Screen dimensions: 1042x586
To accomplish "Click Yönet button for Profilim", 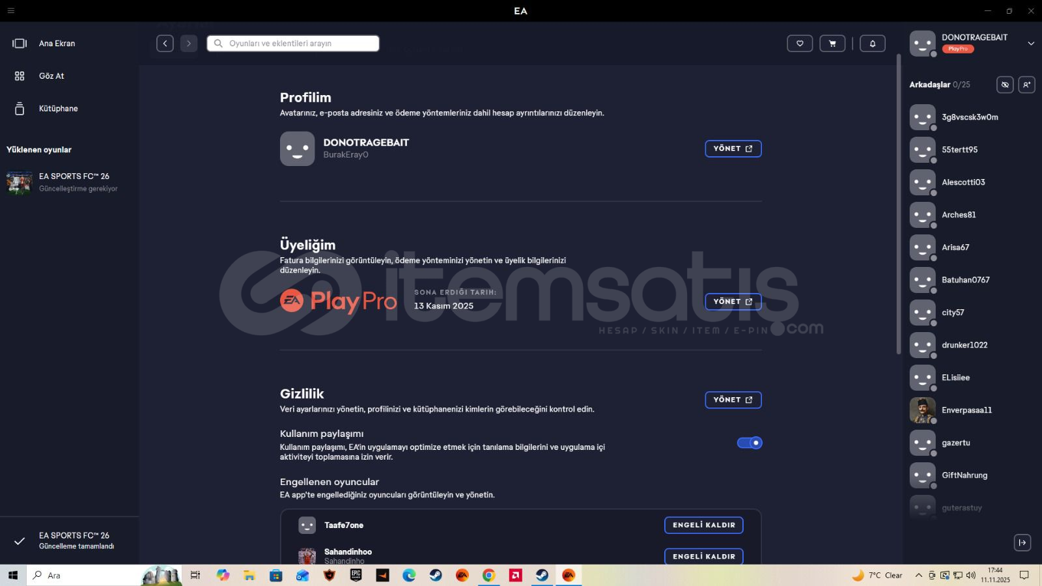I will [x=733, y=148].
